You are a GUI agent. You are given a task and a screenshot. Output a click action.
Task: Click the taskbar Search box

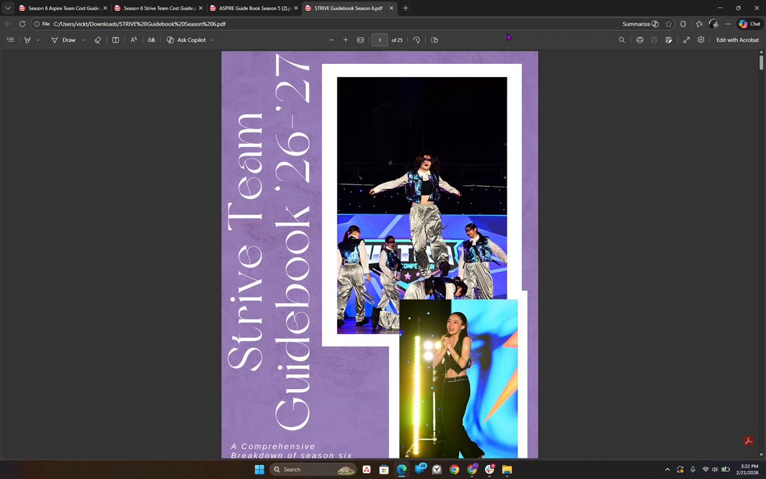313,470
